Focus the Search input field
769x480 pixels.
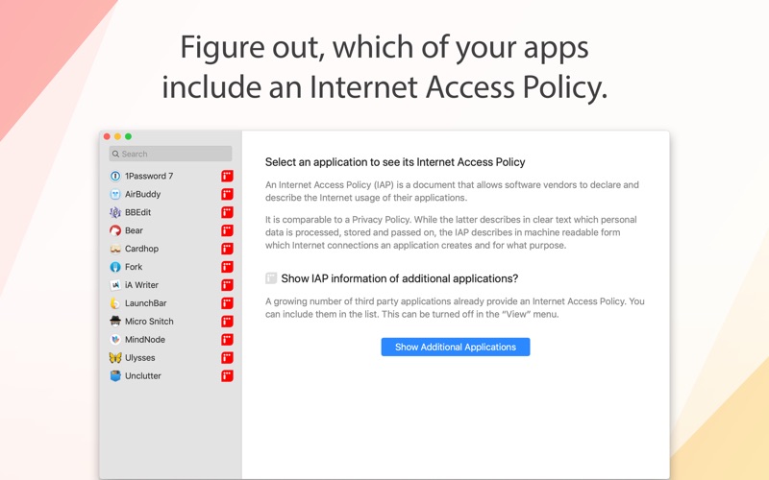(170, 154)
